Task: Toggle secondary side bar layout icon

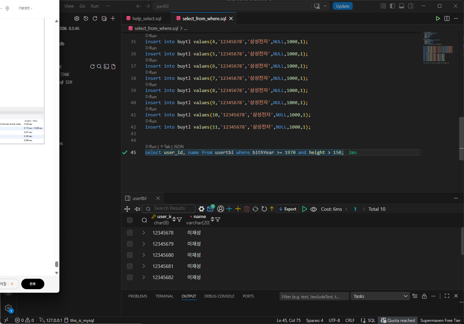Action: (411, 6)
